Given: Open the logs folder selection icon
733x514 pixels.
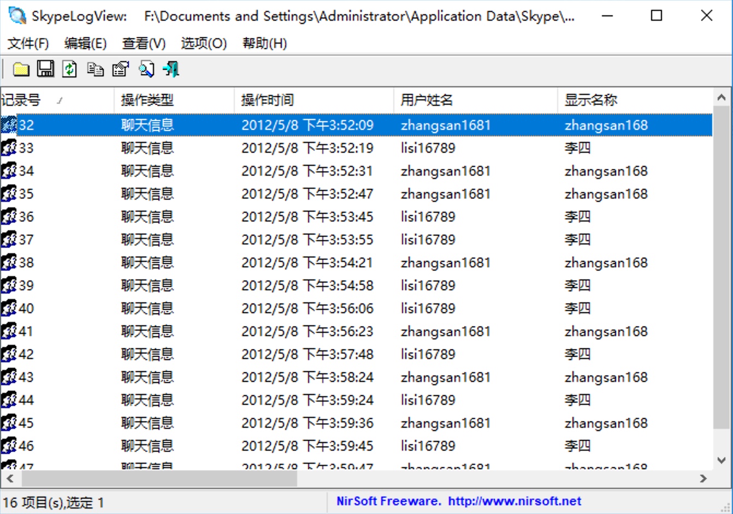Looking at the screenshot, I should pyautogui.click(x=20, y=69).
